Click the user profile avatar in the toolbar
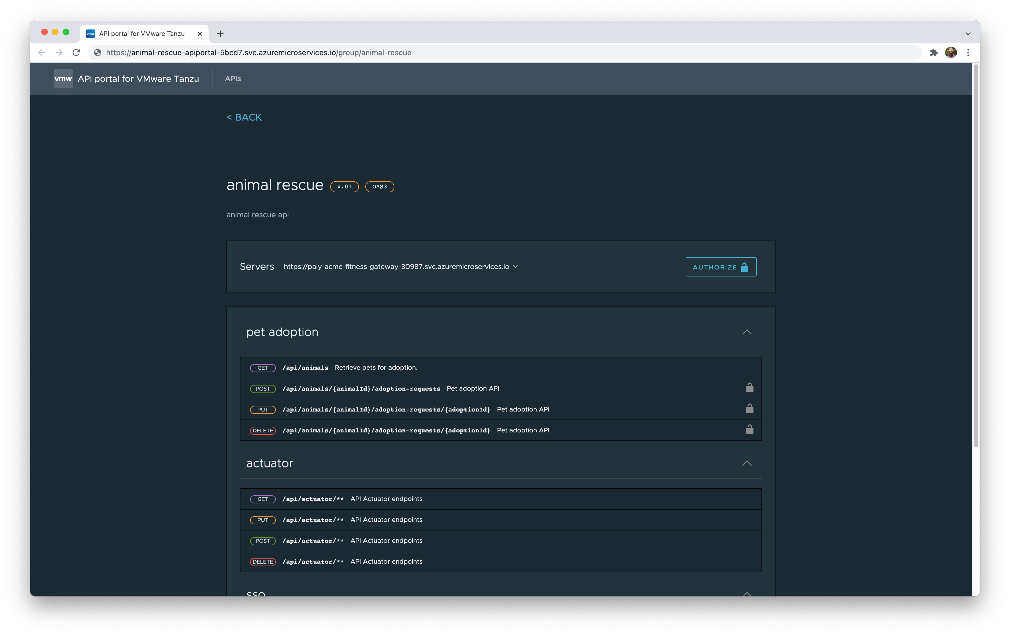This screenshot has height=636, width=1010. [951, 53]
